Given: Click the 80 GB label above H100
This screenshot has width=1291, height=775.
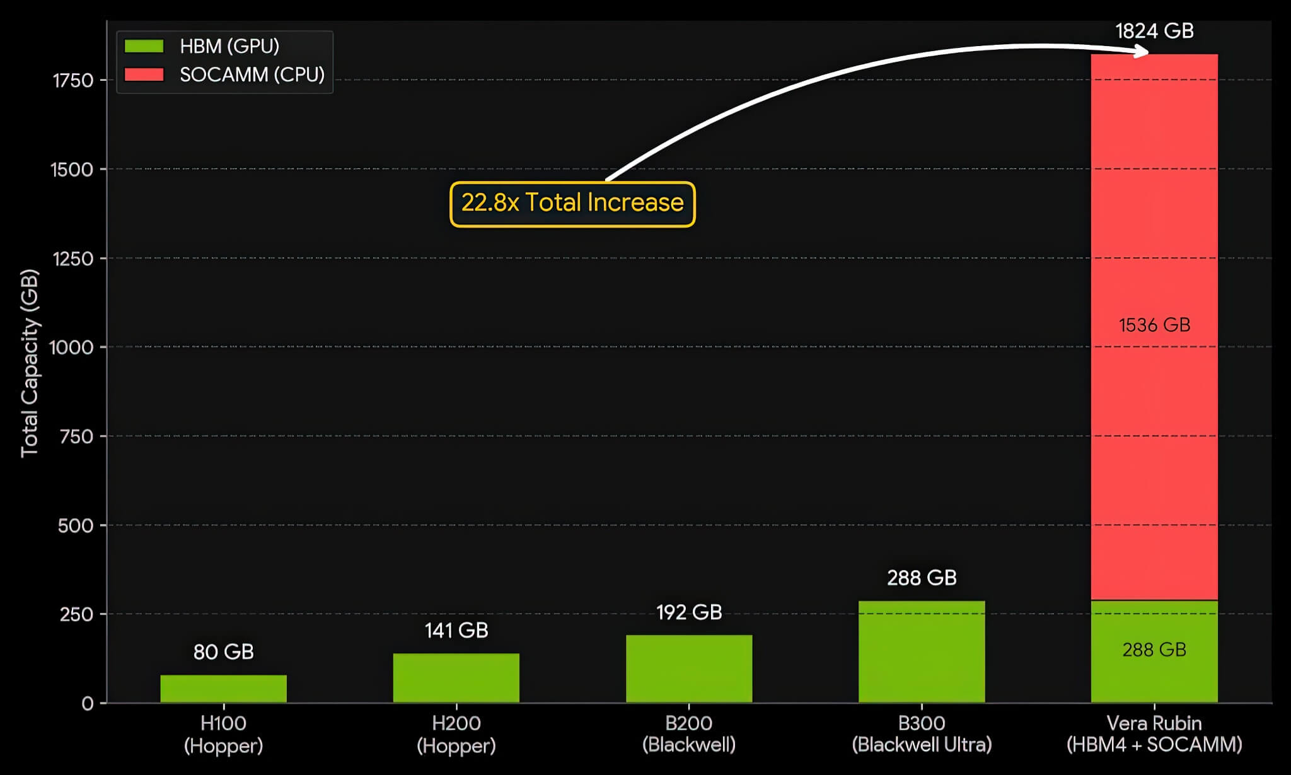Looking at the screenshot, I should (x=223, y=651).
